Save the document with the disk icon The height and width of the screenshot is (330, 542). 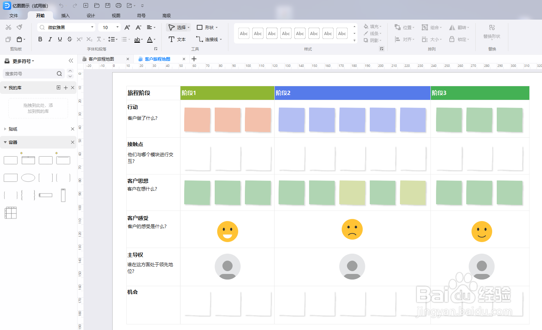[108, 6]
